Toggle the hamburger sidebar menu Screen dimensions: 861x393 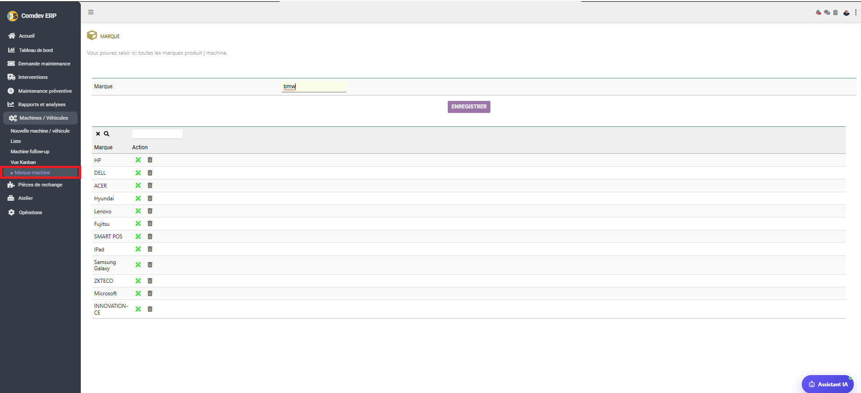(91, 12)
